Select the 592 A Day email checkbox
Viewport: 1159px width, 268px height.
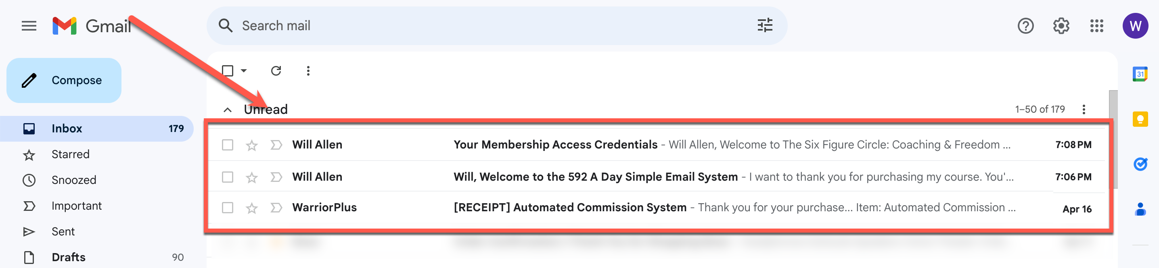228,177
